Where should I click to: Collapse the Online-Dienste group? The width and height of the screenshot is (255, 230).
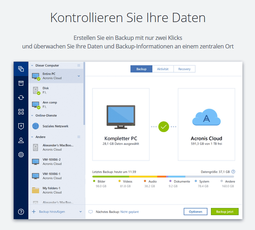tap(32, 116)
